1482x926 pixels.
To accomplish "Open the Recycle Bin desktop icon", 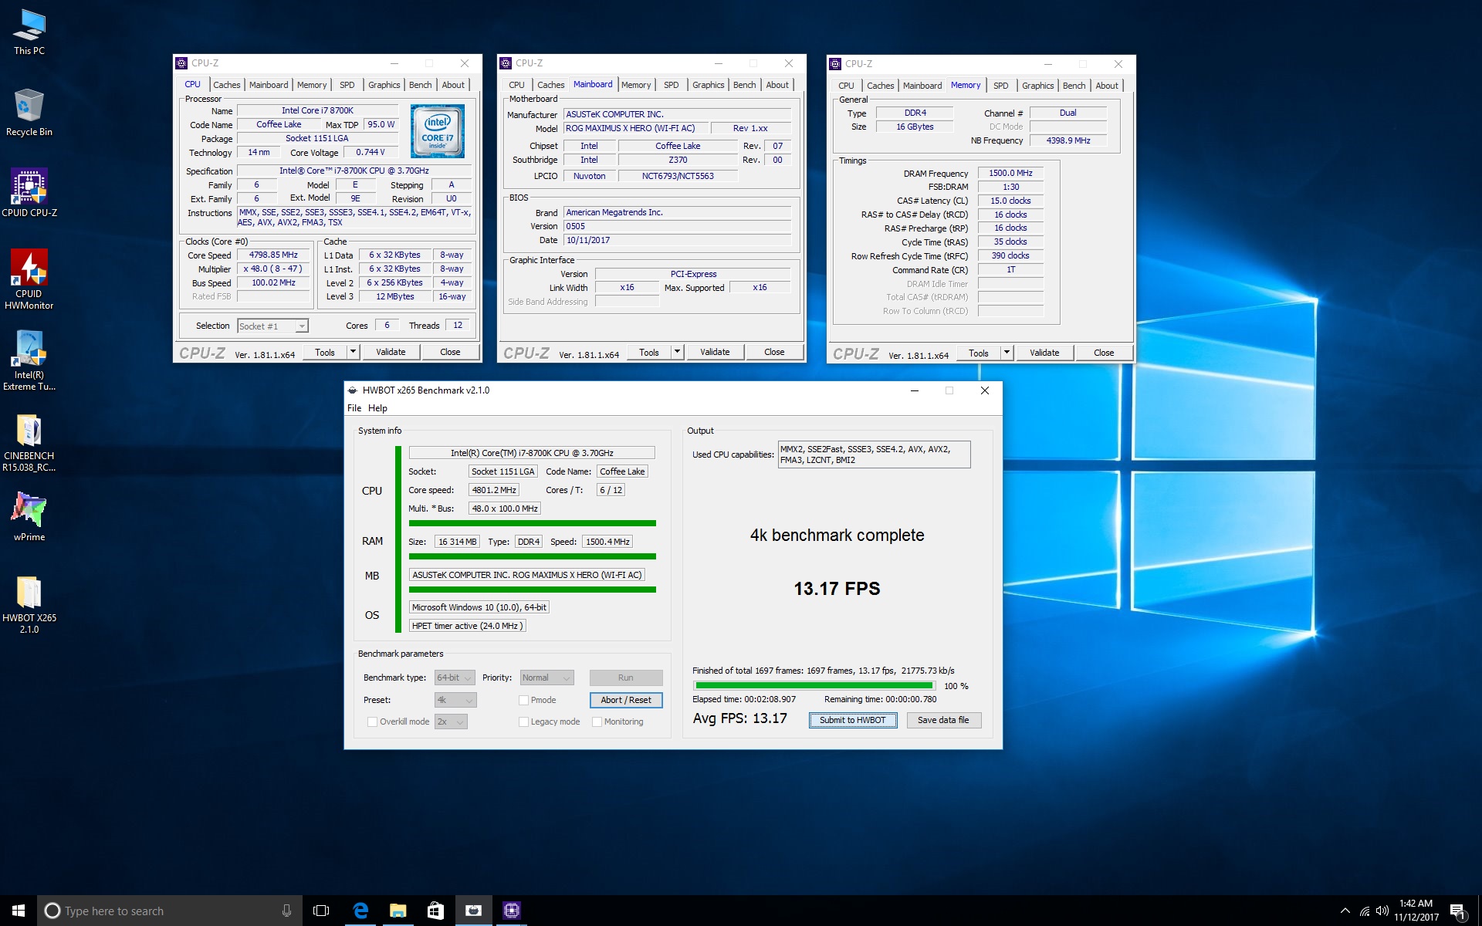I will (29, 113).
